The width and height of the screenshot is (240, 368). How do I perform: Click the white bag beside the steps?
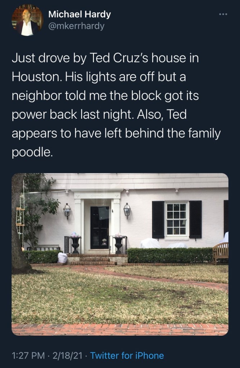pyautogui.click(x=63, y=258)
